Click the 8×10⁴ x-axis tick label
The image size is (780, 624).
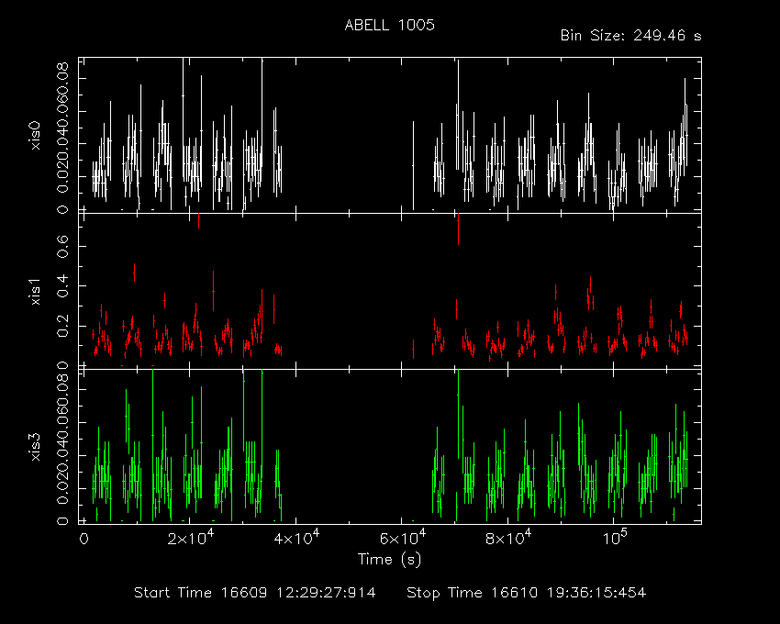[x=507, y=538]
